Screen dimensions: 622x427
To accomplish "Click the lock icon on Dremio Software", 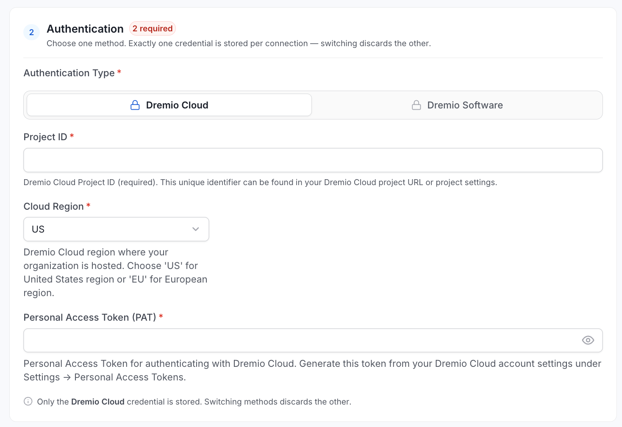I will click(x=417, y=105).
